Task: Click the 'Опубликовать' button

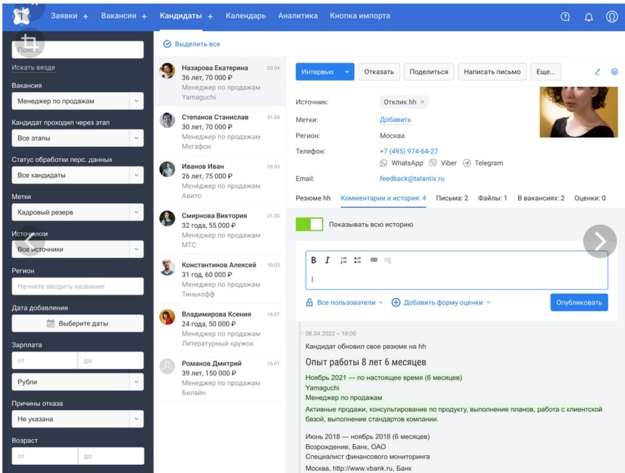Action: click(x=579, y=302)
